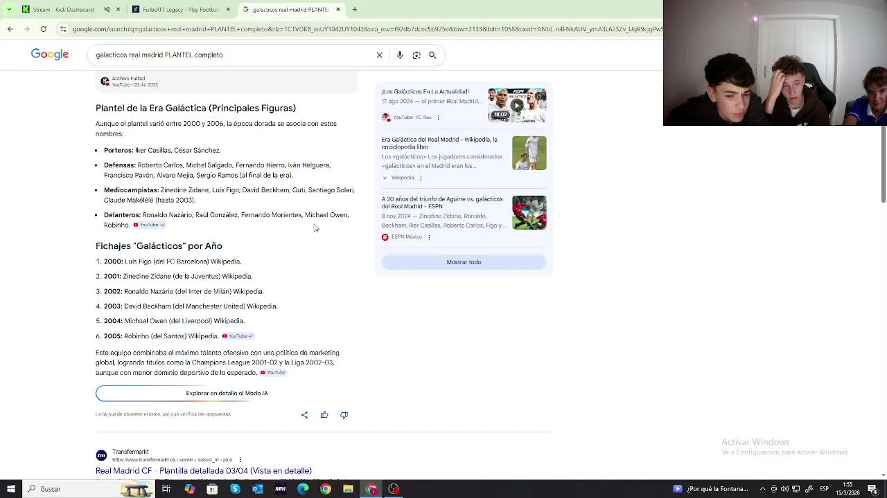Open a new browser tab
The height and width of the screenshot is (498, 887).
click(355, 10)
